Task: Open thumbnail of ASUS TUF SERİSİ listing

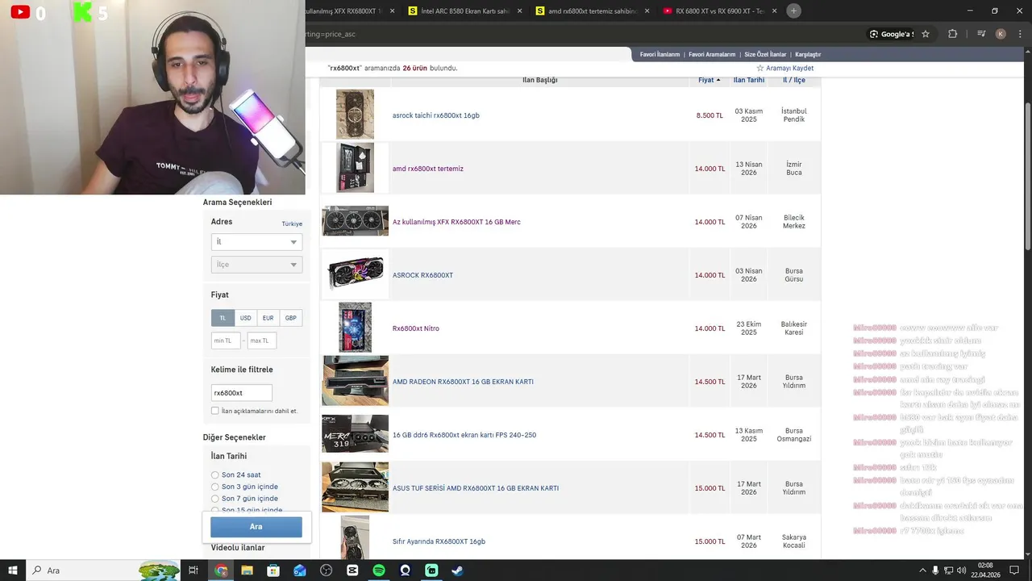Action: 356,487
